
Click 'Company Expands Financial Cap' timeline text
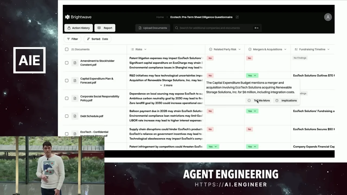(314, 147)
